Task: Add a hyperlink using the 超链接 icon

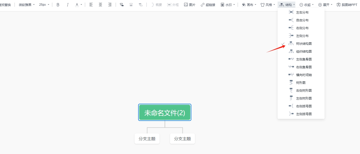Action: [x=208, y=4]
